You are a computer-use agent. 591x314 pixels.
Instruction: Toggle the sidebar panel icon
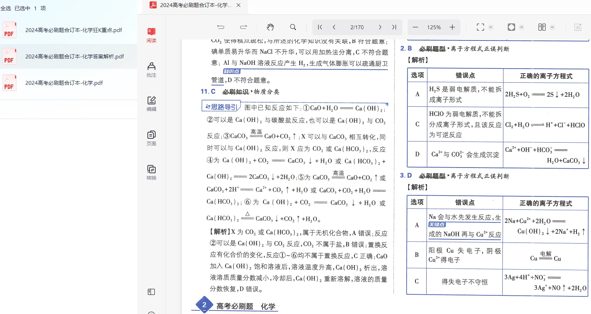coord(151,292)
